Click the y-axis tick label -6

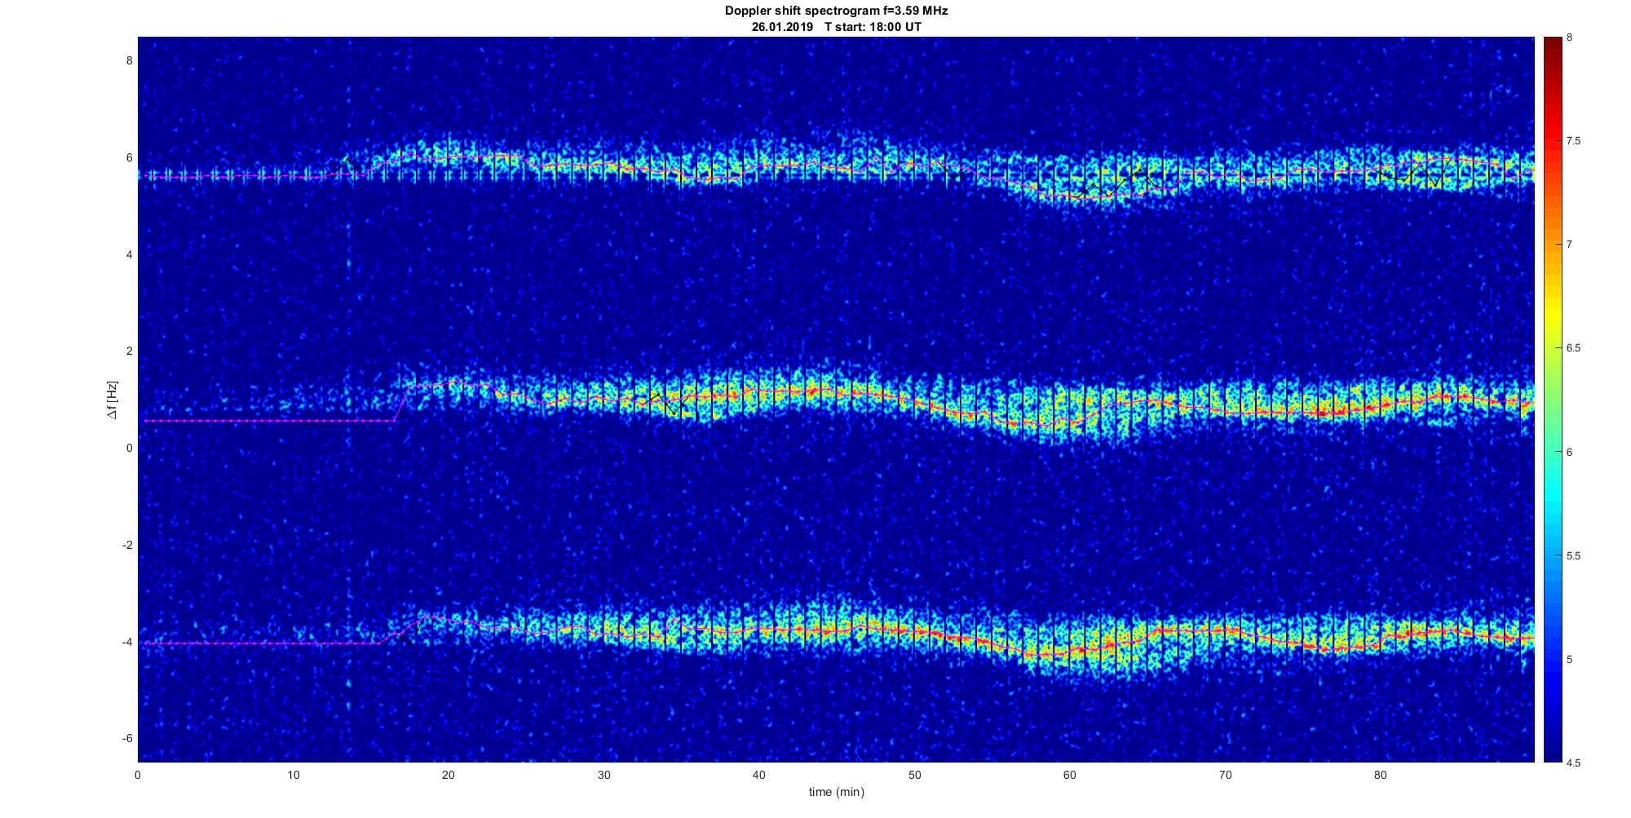pos(127,738)
